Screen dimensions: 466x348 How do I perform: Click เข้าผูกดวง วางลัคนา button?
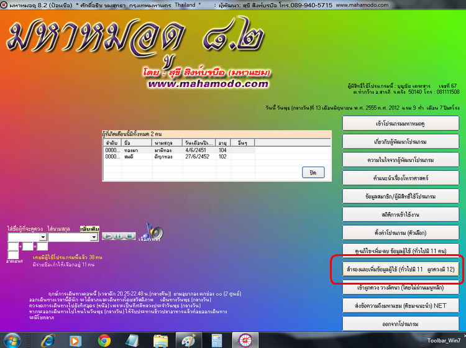pos(400,287)
